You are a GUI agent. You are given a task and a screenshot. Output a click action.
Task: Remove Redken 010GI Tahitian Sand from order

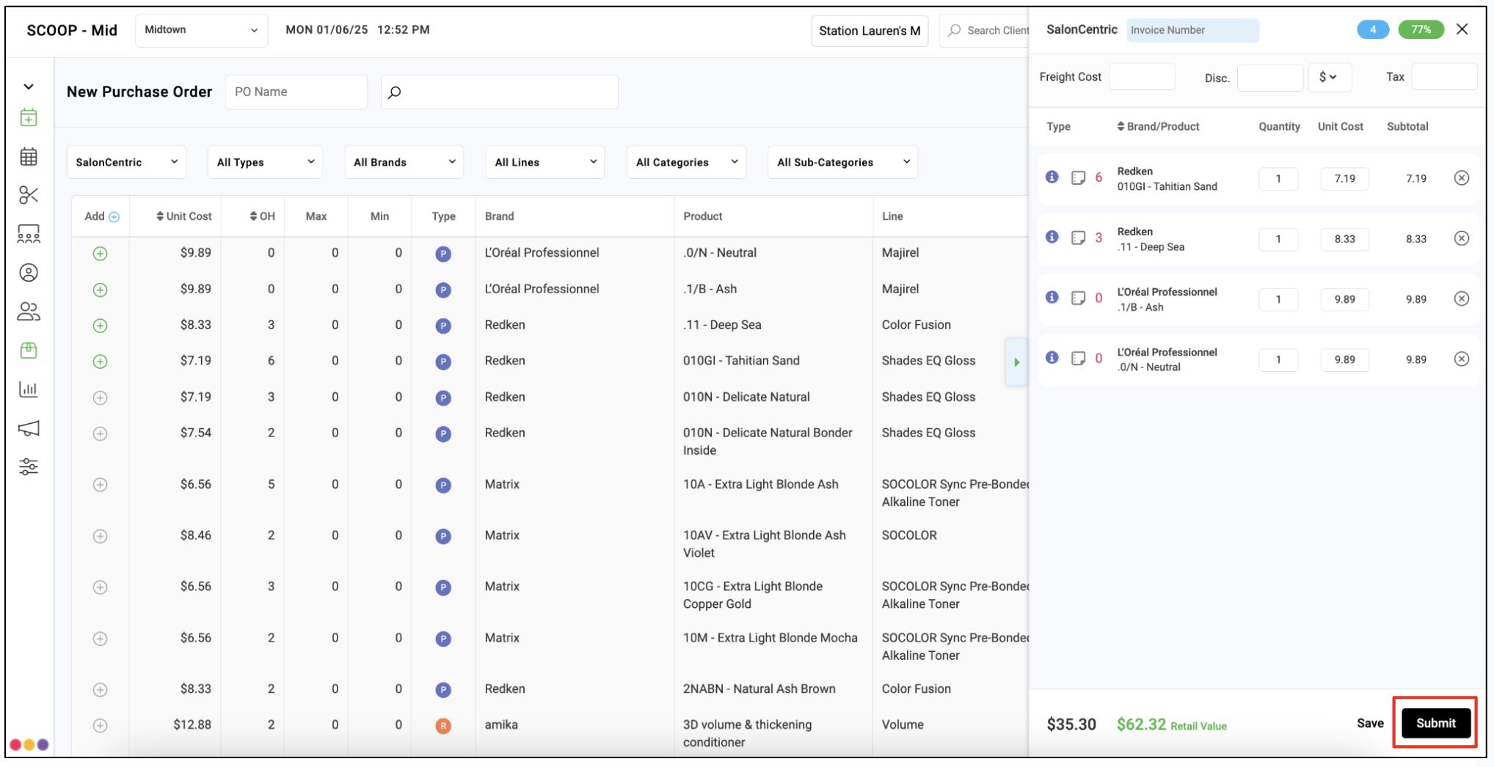pos(1462,177)
